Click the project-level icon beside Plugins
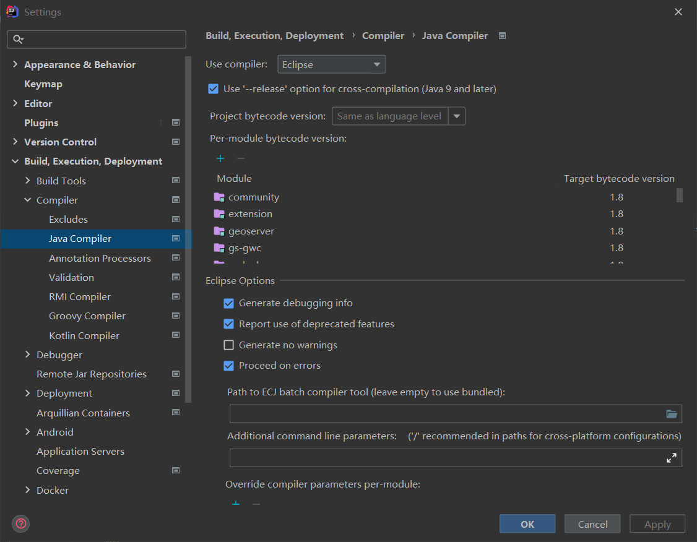This screenshot has width=697, height=542. click(x=176, y=123)
